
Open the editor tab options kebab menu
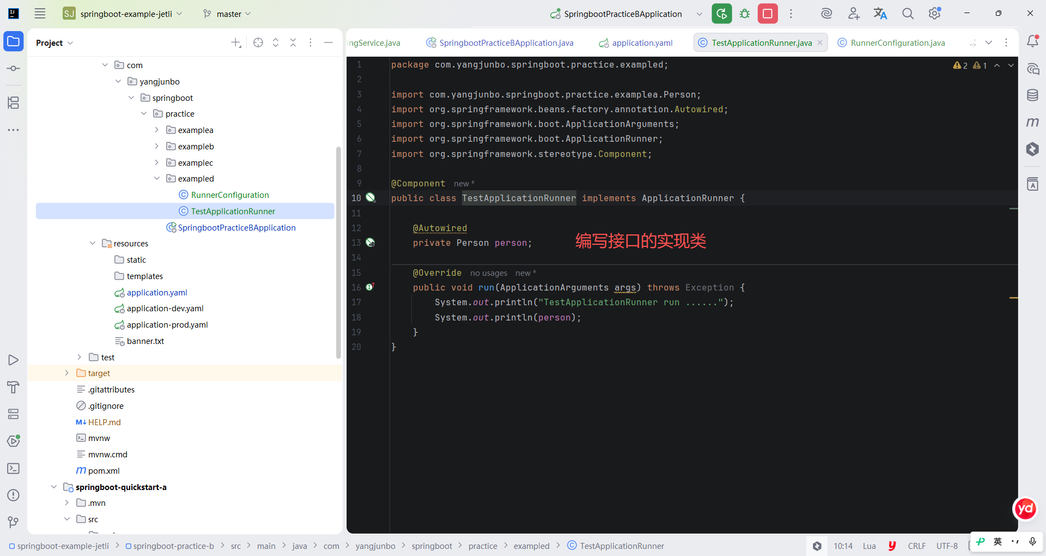click(1006, 43)
